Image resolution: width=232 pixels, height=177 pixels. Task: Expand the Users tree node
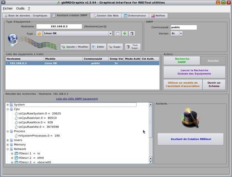(7, 140)
